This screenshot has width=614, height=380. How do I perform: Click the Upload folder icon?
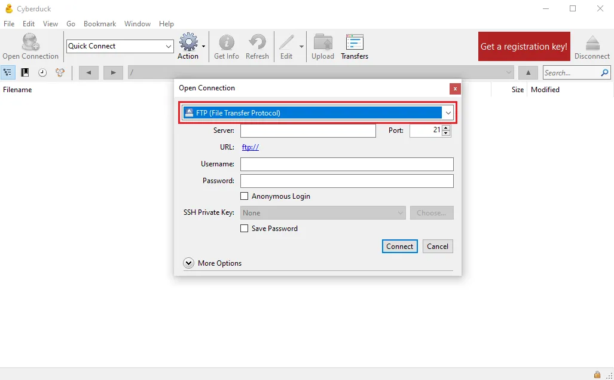point(323,42)
